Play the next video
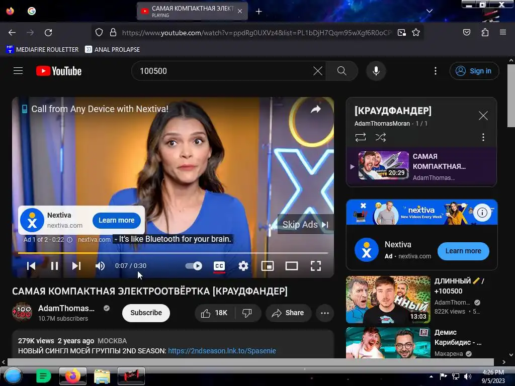Image resolution: width=515 pixels, height=386 pixels. click(x=76, y=266)
